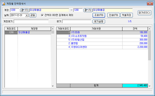Open the date dropdown 2017-12-31
Image resolution: width=155 pixels, height=96 pixels.
pyautogui.click(x=27, y=15)
